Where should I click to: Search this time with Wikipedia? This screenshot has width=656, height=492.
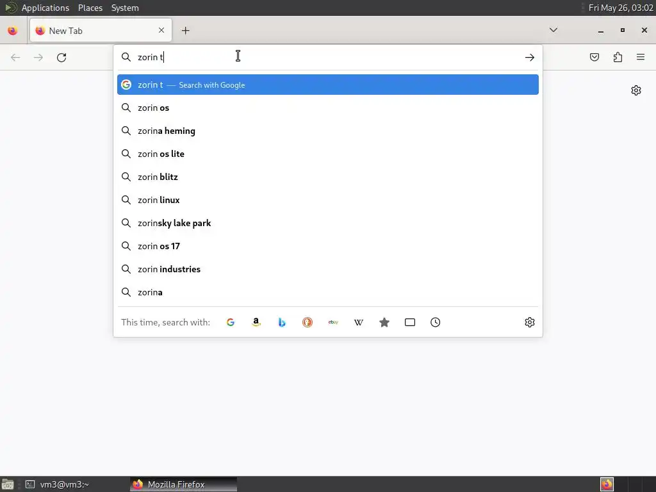tap(359, 322)
